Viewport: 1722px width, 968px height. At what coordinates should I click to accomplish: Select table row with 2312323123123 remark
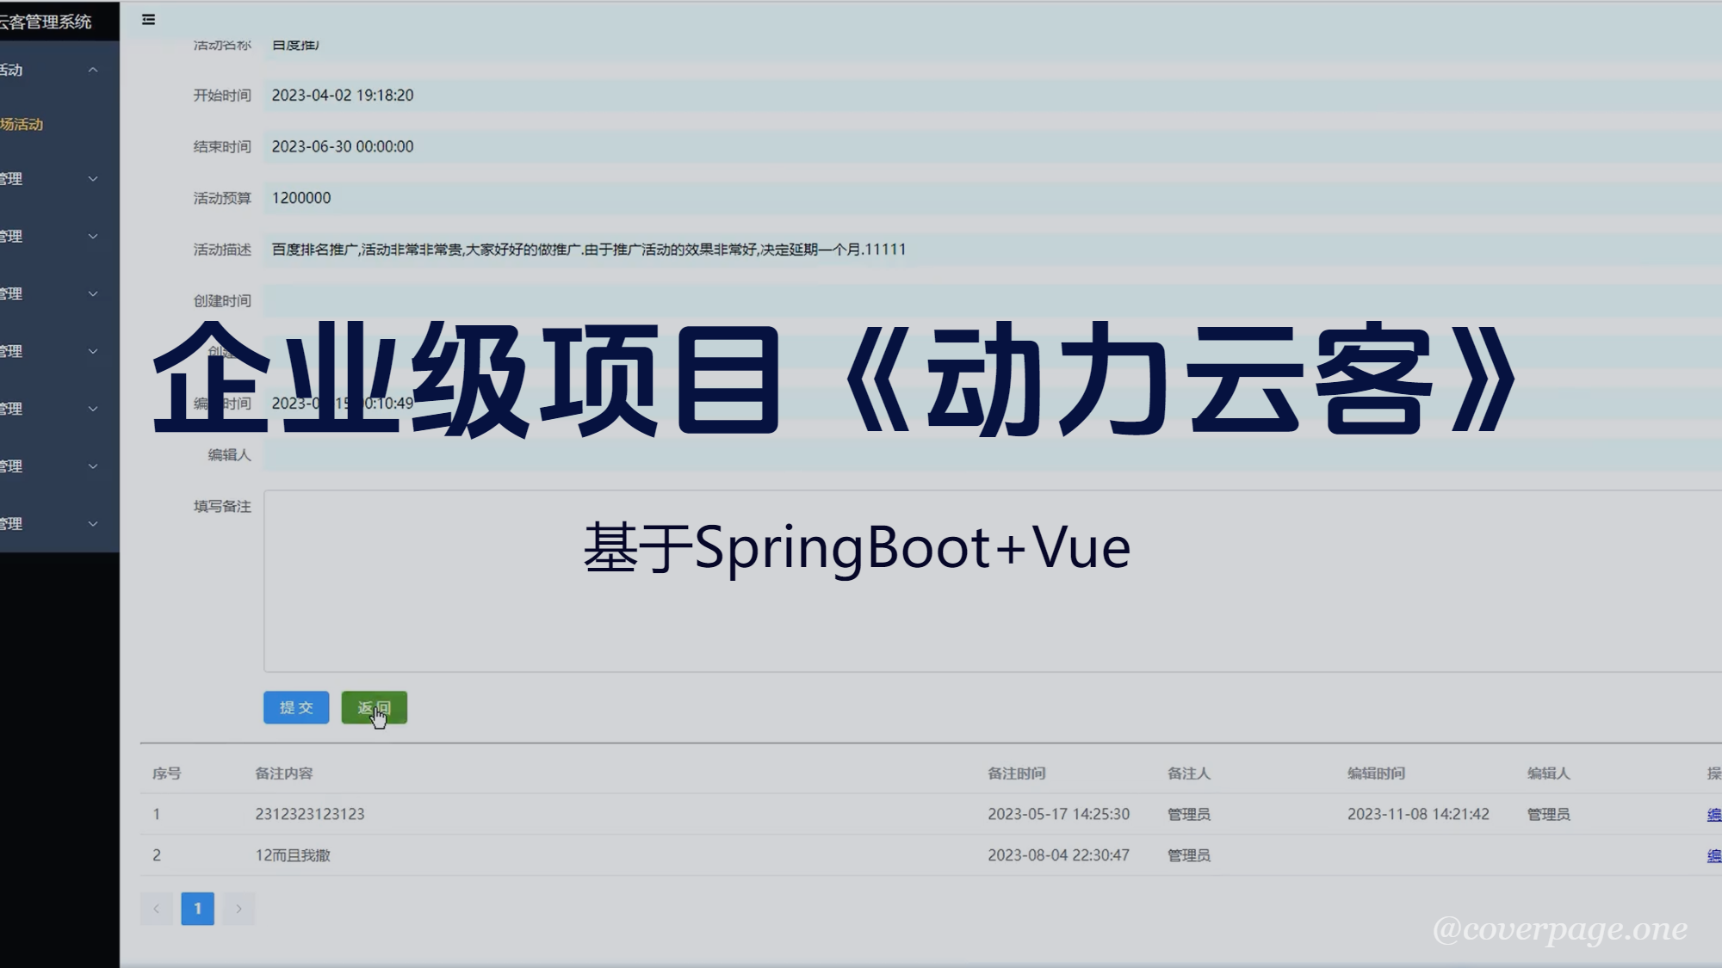click(x=310, y=814)
